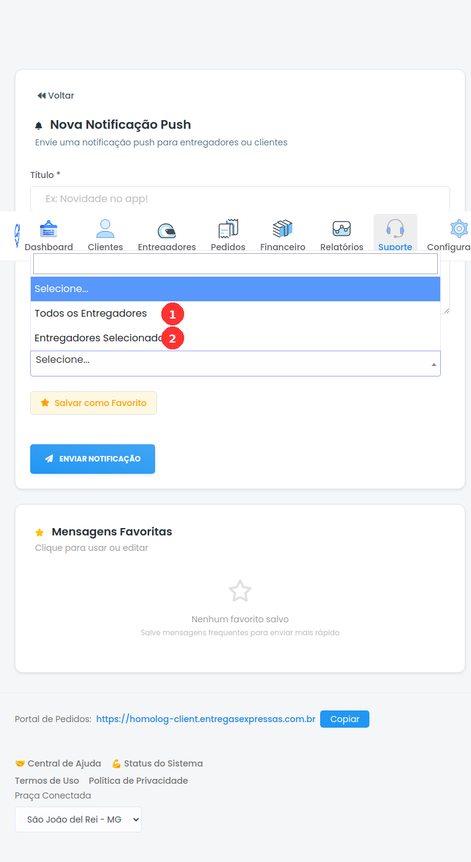Open the São João del Rei praça dropdown

click(78, 819)
